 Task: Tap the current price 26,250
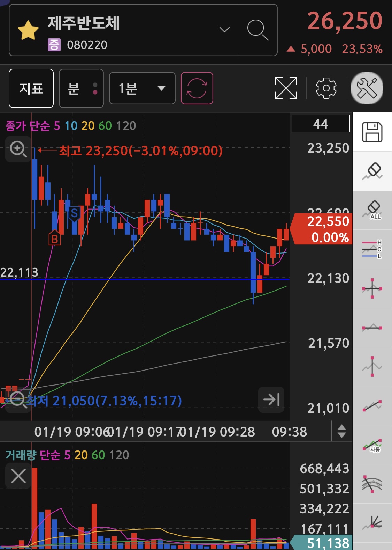(x=345, y=21)
